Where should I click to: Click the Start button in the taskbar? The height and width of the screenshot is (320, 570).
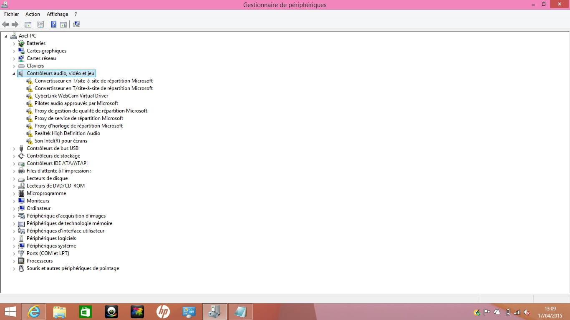point(10,312)
